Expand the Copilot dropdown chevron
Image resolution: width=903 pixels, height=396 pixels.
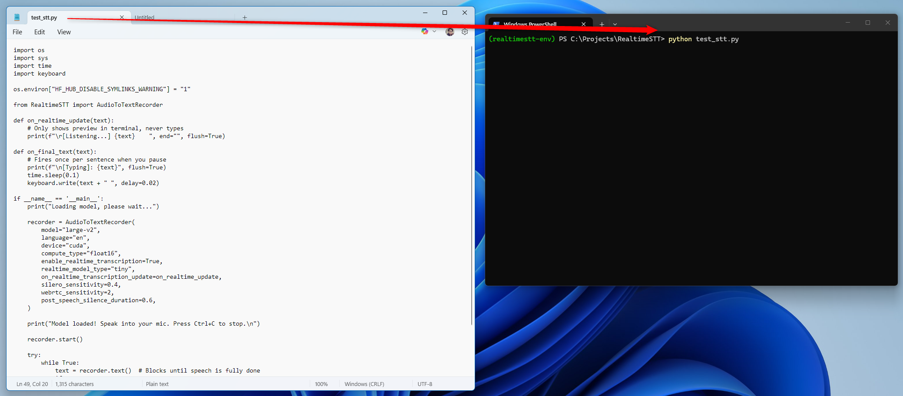[434, 31]
